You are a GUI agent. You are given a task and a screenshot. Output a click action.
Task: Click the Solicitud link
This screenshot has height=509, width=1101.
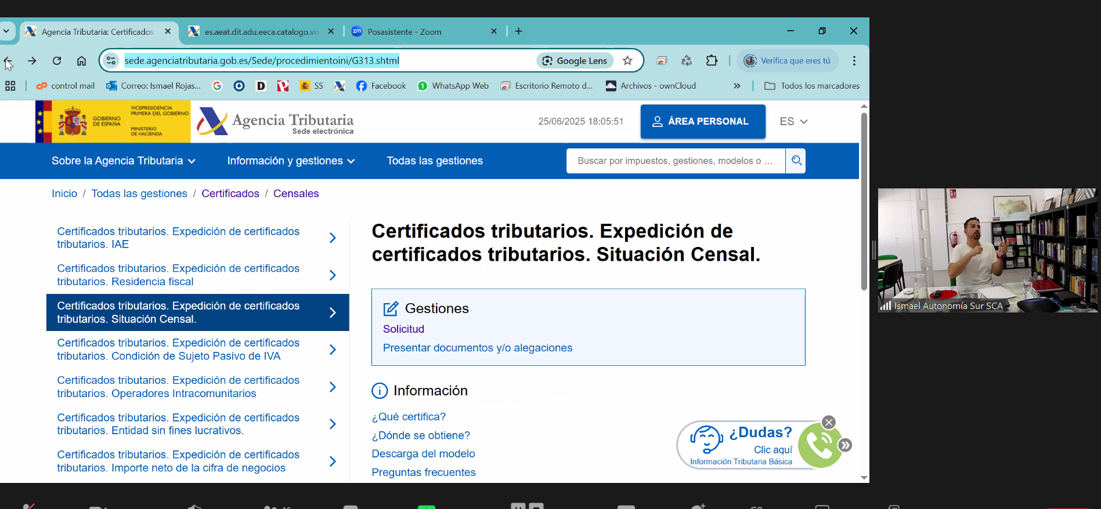coord(403,329)
